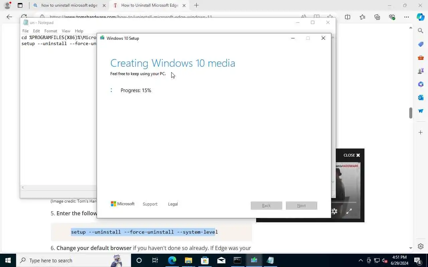Click the Support link in Setup
The image size is (428, 267).
tap(150, 204)
